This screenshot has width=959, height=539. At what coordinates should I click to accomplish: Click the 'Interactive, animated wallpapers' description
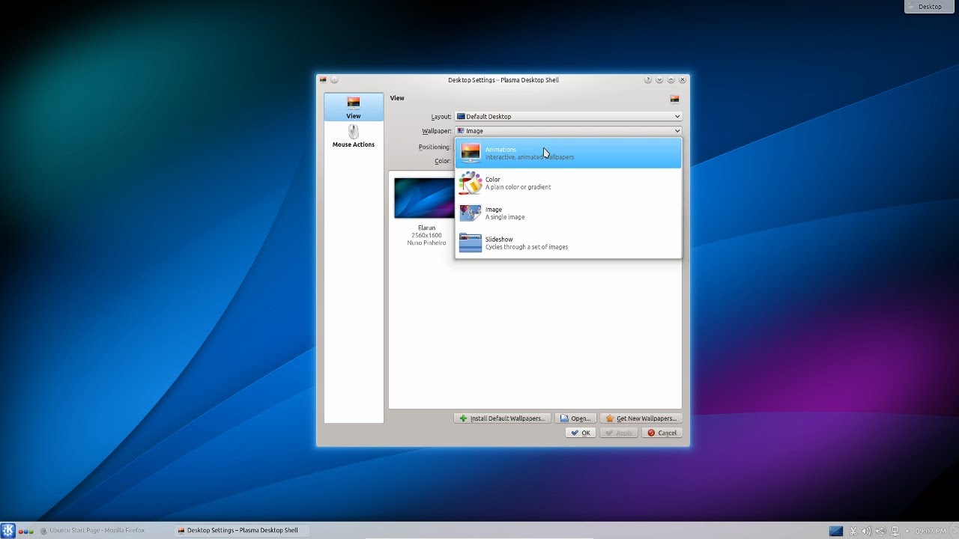(530, 157)
